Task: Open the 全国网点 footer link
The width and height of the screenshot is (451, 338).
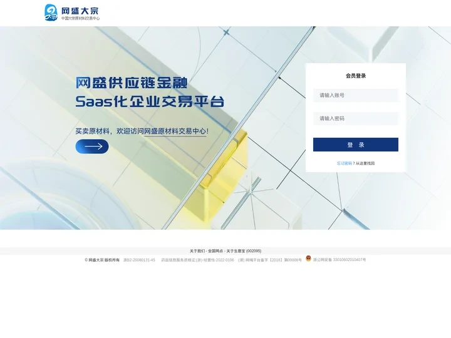Action: (215, 251)
